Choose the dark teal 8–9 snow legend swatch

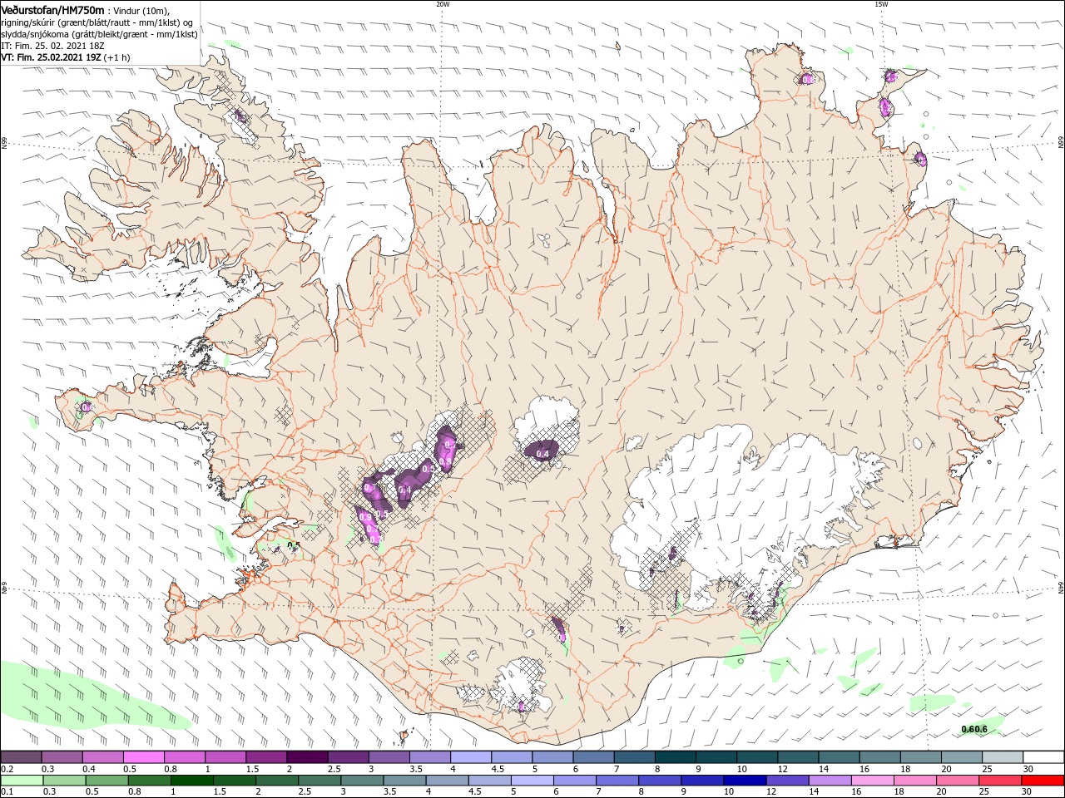coord(676,757)
